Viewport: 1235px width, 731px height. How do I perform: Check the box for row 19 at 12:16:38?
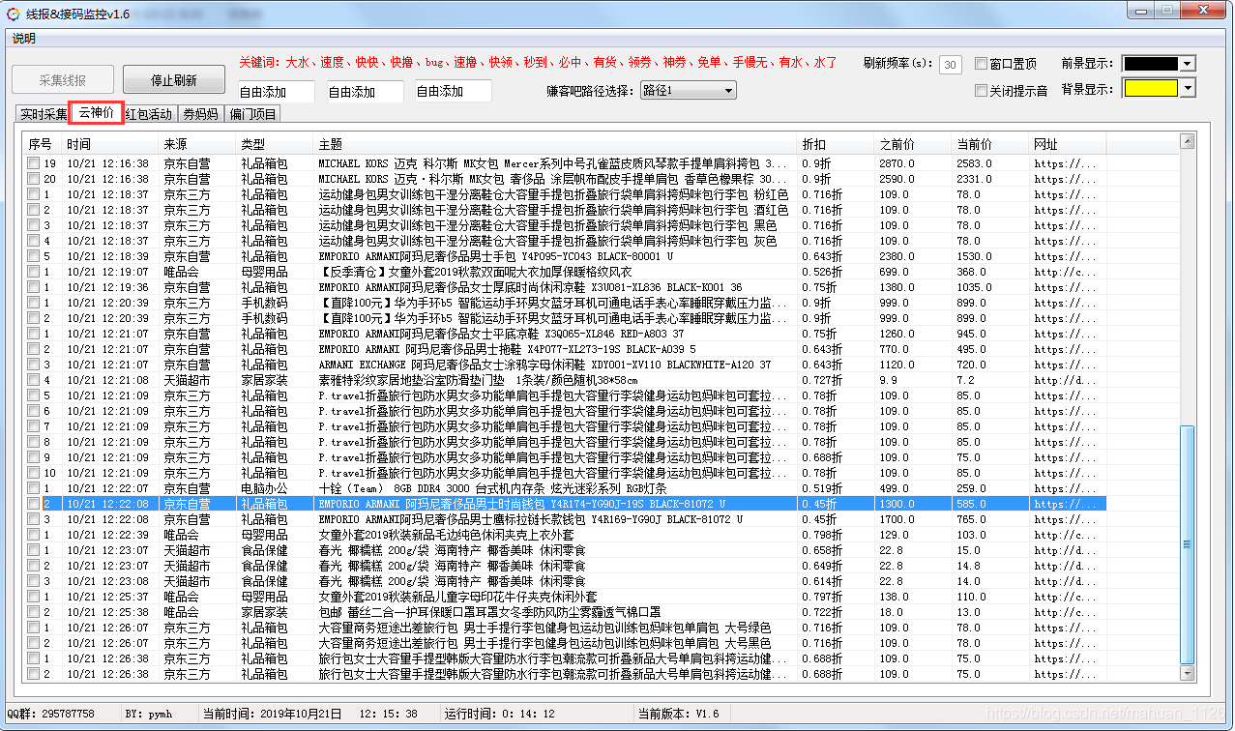[x=33, y=163]
